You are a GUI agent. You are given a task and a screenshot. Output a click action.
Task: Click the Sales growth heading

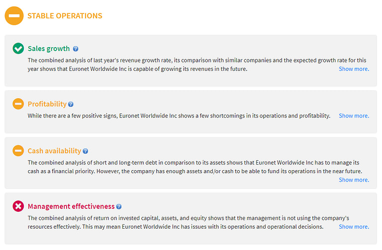49,49
